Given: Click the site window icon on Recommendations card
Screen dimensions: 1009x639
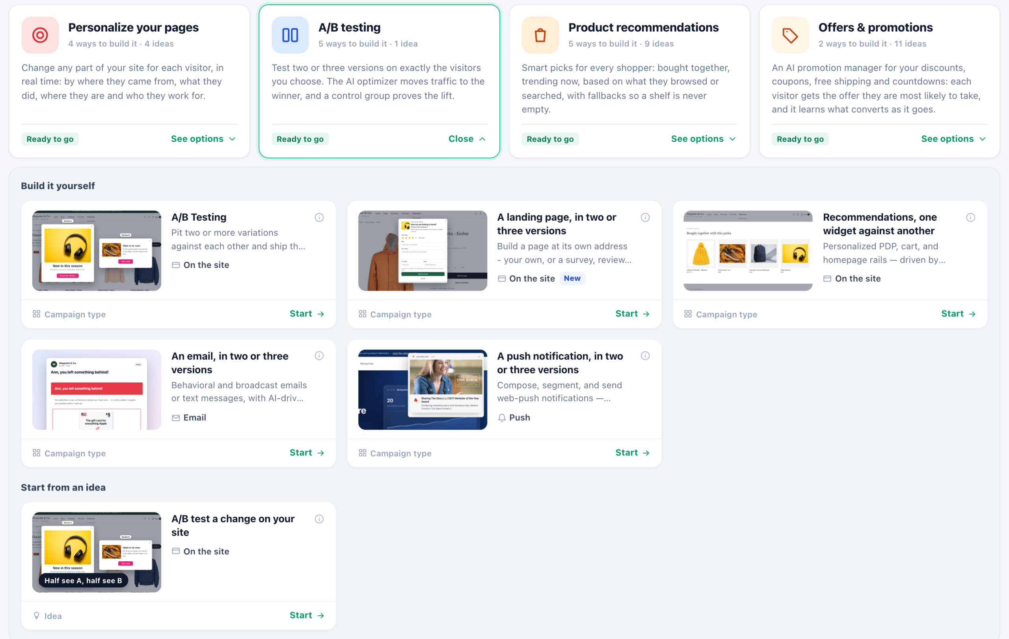Looking at the screenshot, I should 827,279.
